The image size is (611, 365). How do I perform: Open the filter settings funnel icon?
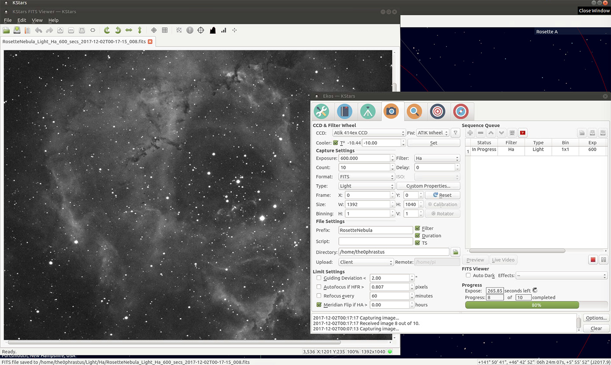(455, 133)
